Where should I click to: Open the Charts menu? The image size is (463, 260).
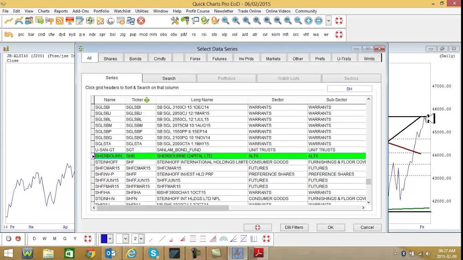click(x=44, y=11)
